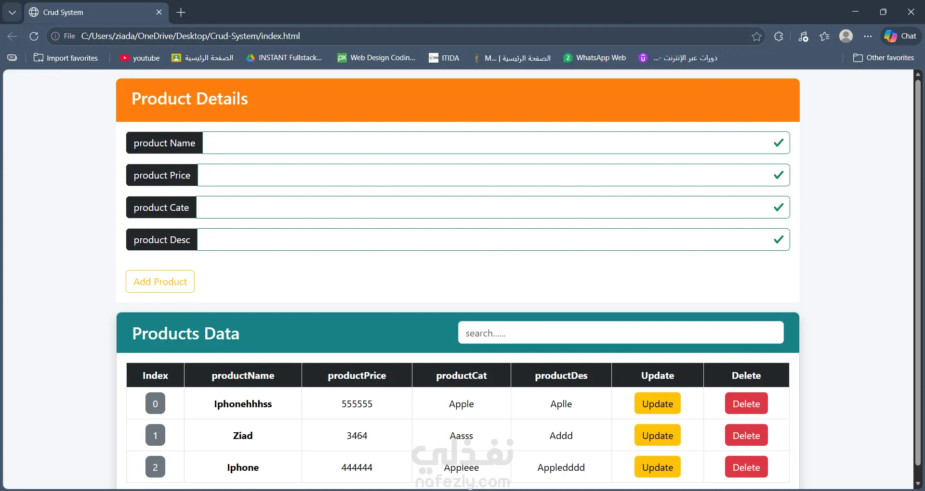The image size is (925, 491).
Task: Update the Iphone product row
Action: coord(657,467)
